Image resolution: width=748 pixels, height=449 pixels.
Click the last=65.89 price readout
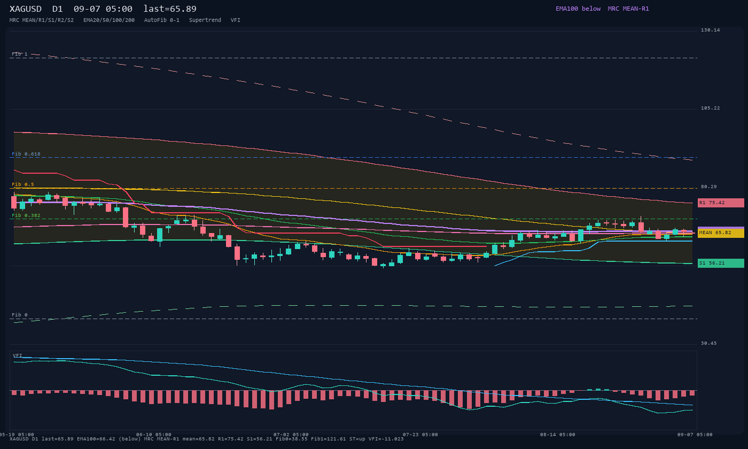(x=170, y=9)
